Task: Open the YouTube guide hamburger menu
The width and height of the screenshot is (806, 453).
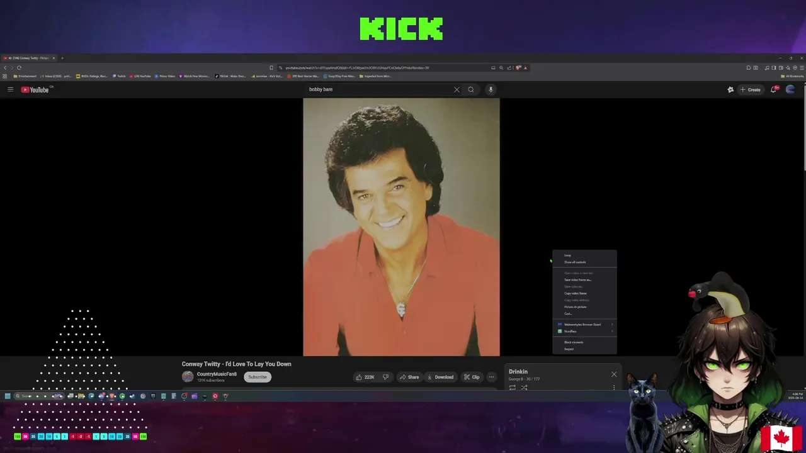Action: (10, 89)
